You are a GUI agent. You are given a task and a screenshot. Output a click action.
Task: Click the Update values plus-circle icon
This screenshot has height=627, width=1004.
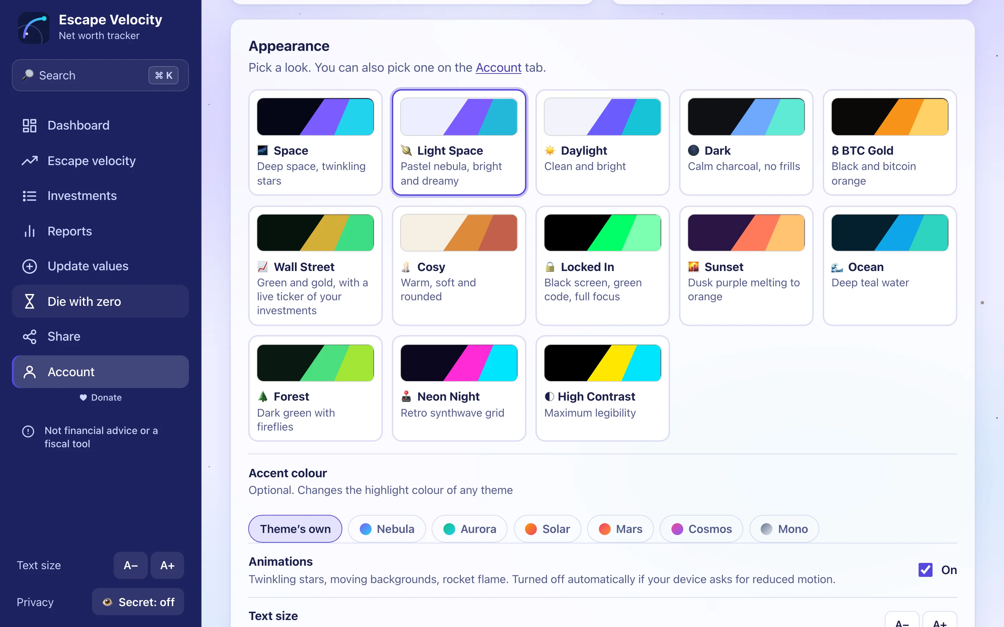coord(29,266)
